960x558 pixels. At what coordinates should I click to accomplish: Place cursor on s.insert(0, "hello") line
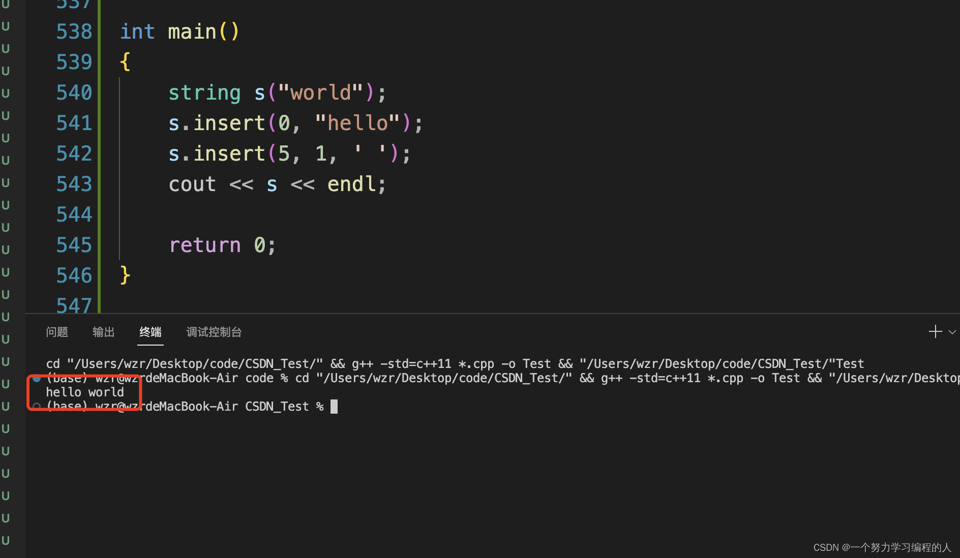pyautogui.click(x=295, y=123)
